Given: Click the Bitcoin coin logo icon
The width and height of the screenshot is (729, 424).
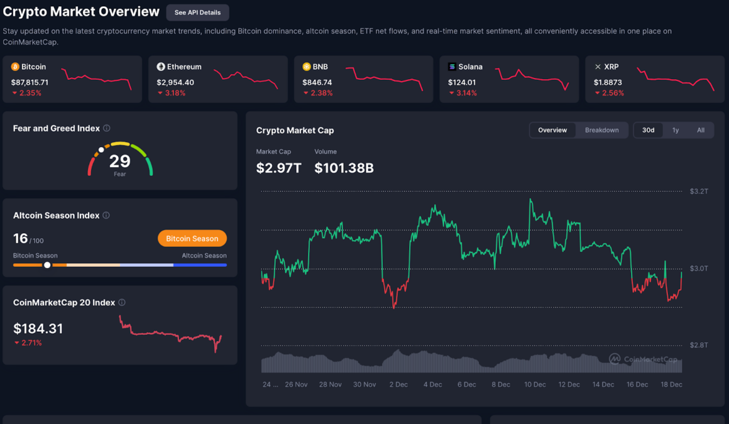Looking at the screenshot, I should coord(15,67).
